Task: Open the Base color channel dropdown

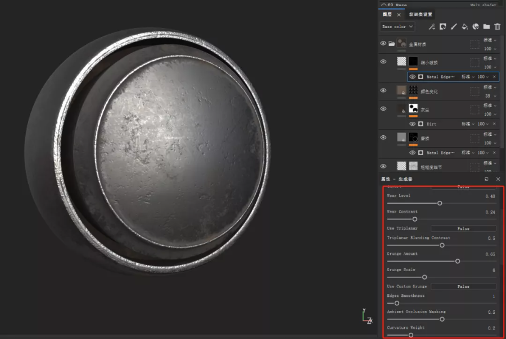Action: pyautogui.click(x=397, y=26)
